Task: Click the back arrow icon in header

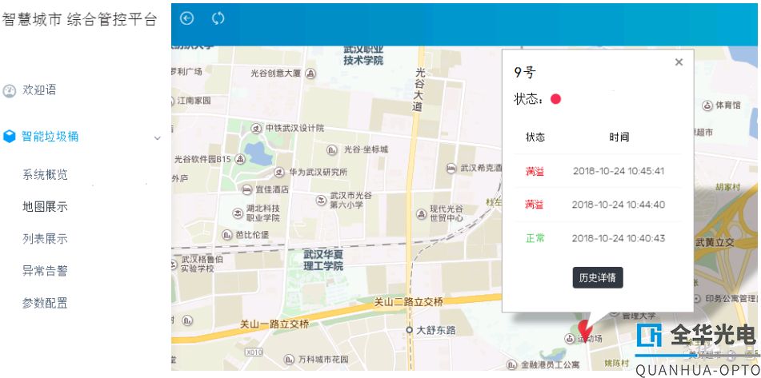Action: (186, 18)
